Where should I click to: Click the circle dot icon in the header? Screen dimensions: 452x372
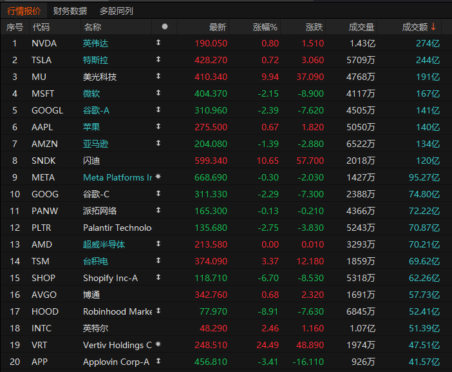click(165, 26)
